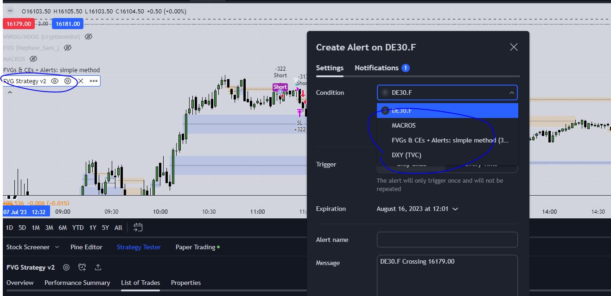Open the Properties tab

186,283
